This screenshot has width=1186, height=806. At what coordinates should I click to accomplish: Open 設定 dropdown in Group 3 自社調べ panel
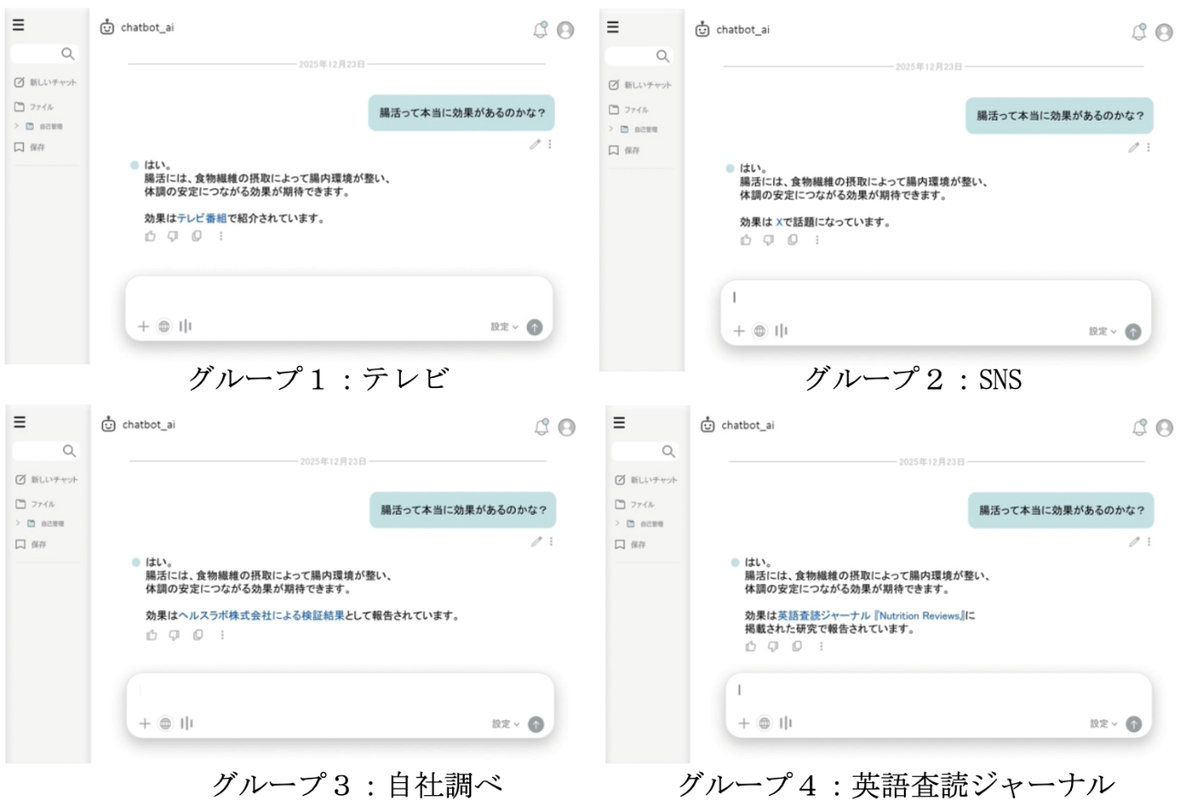pyautogui.click(x=506, y=724)
